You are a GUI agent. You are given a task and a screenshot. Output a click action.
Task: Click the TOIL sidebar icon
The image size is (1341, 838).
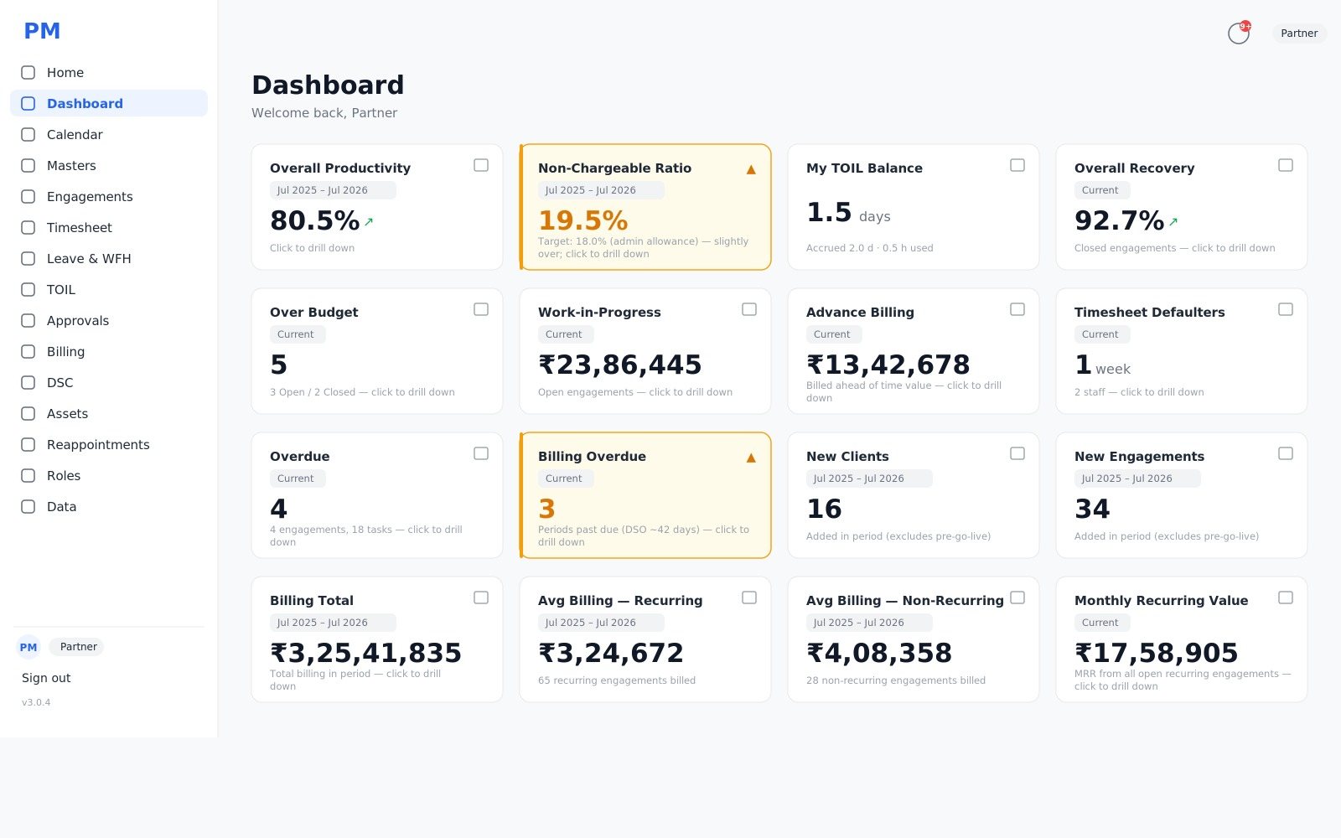coord(28,290)
